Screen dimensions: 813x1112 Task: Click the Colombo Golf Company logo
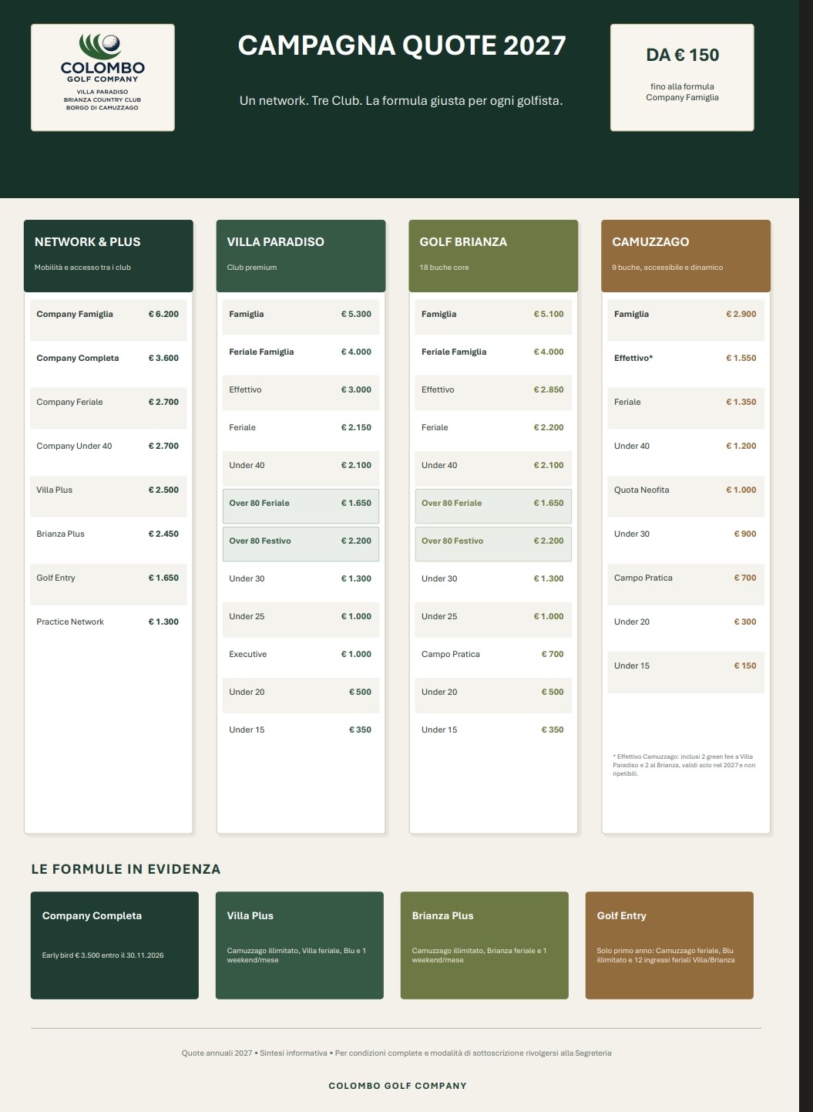point(102,77)
